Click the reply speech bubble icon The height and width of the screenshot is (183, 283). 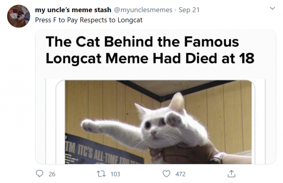coord(40,174)
